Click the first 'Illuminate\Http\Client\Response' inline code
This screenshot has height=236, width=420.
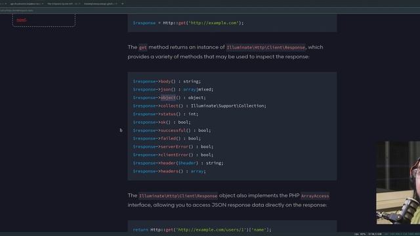tap(266, 47)
